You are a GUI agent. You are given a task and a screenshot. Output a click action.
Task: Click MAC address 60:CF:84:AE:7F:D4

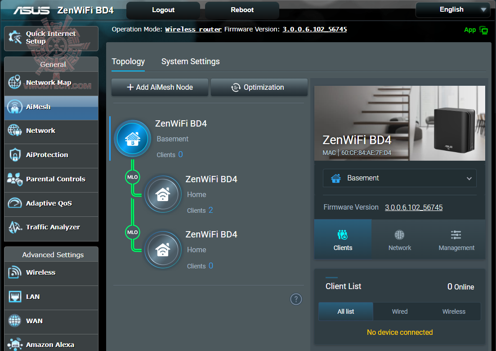tap(366, 153)
